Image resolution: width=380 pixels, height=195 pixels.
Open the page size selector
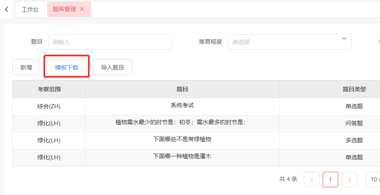[x=373, y=180]
